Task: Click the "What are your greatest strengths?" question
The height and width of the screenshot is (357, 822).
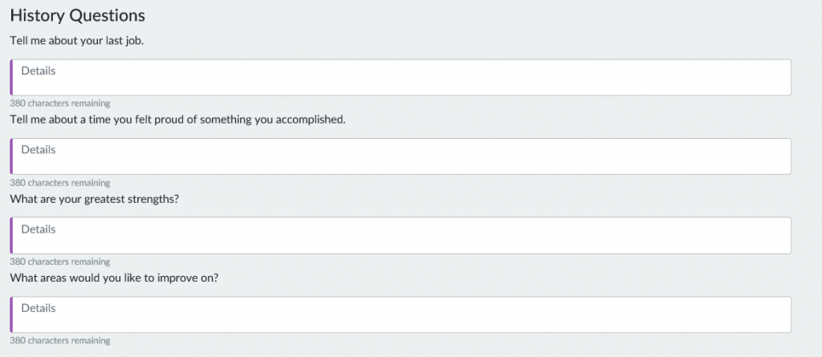Action: pos(94,198)
